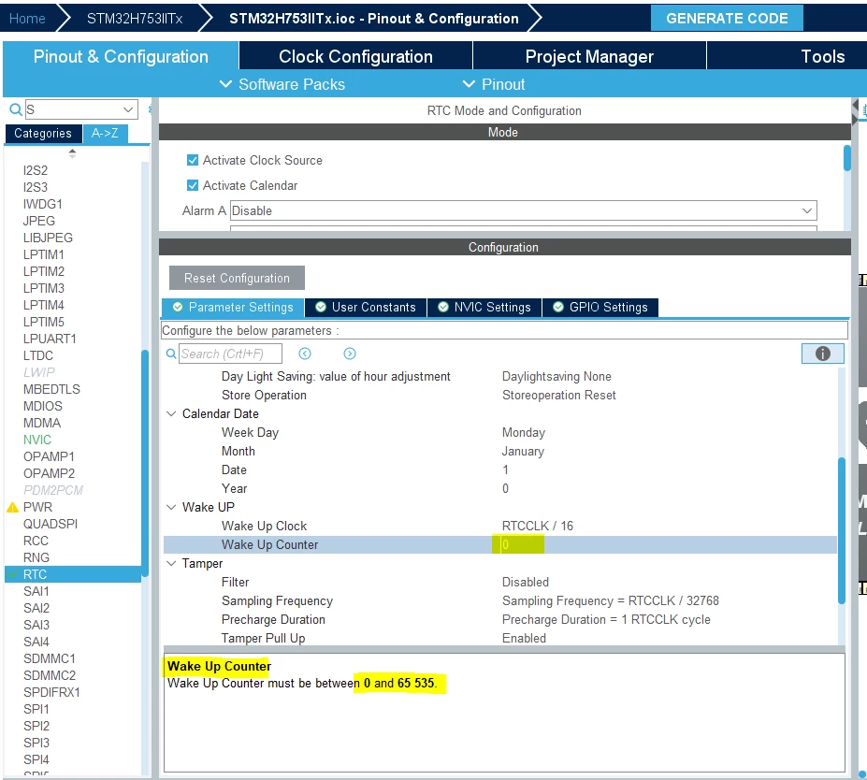
Task: Open the GPIO Settings tab
Action: [600, 308]
